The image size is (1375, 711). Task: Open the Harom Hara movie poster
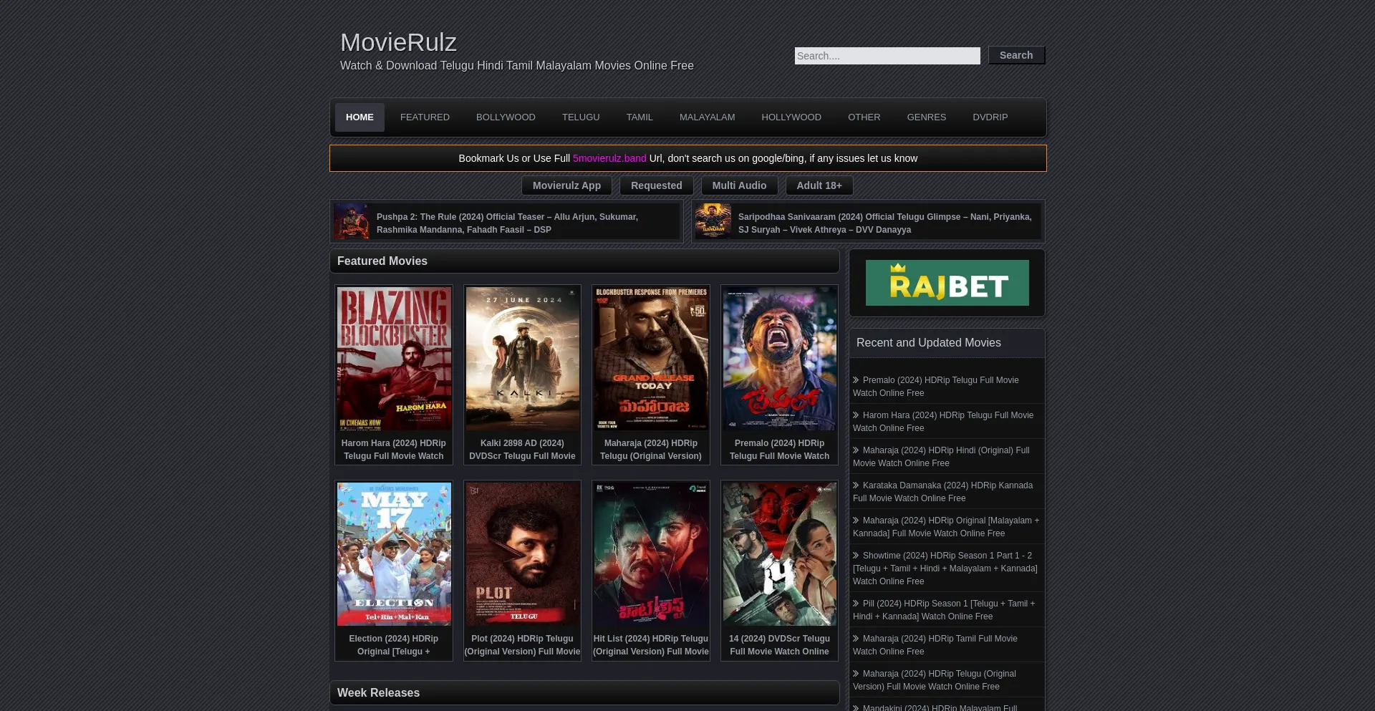click(394, 359)
